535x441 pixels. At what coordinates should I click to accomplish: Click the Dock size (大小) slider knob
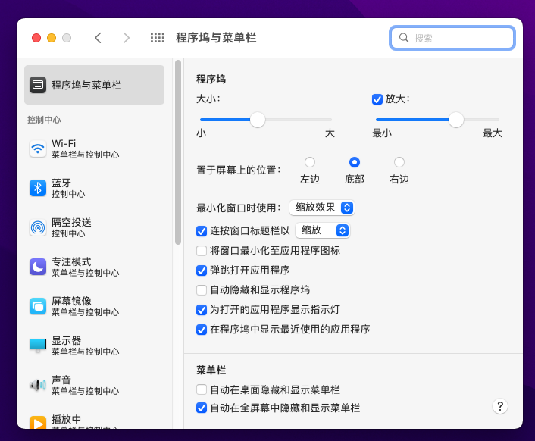coord(258,120)
